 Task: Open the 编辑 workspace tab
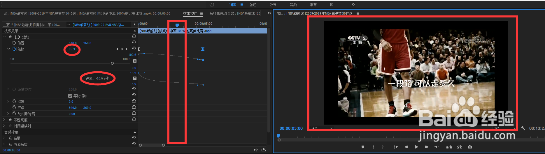click(233, 5)
